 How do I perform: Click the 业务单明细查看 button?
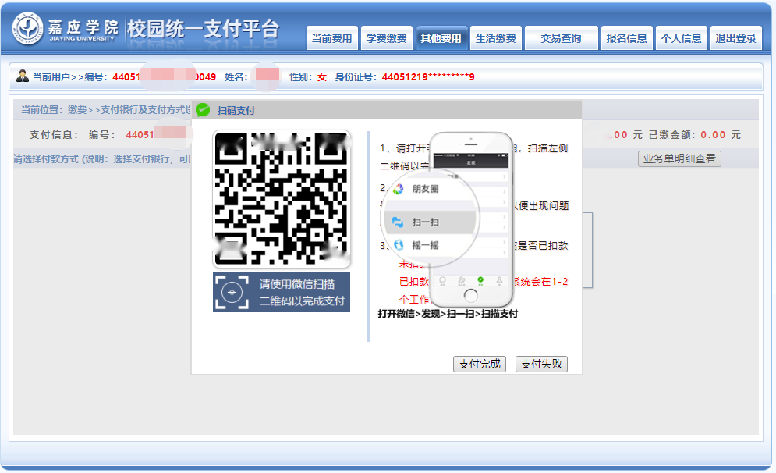point(679,158)
